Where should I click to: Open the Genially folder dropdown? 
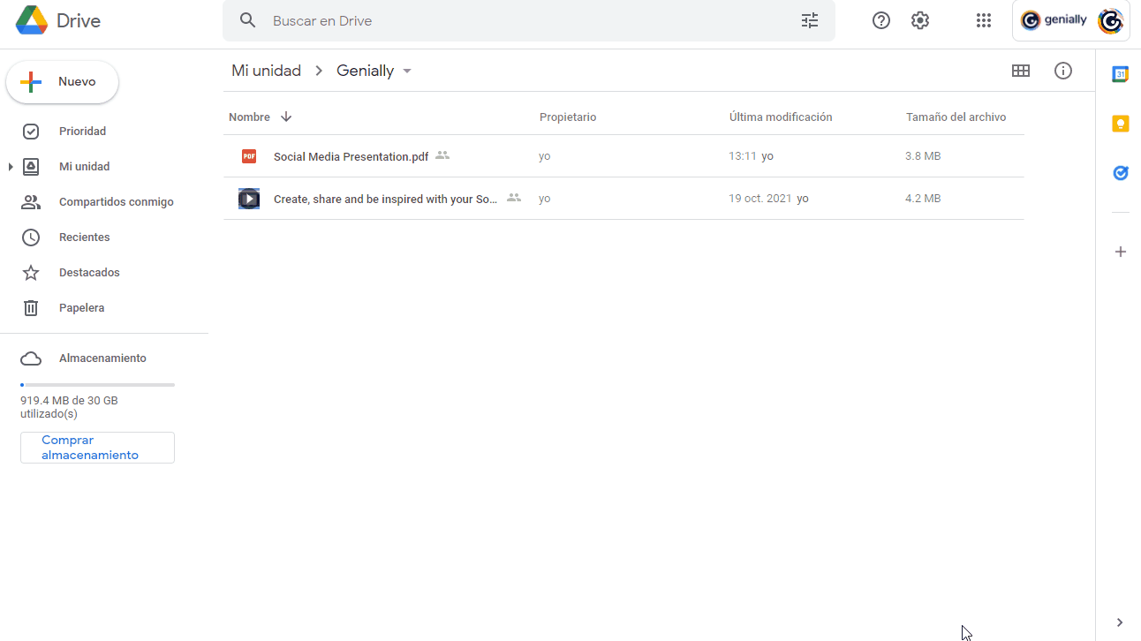coord(407,71)
